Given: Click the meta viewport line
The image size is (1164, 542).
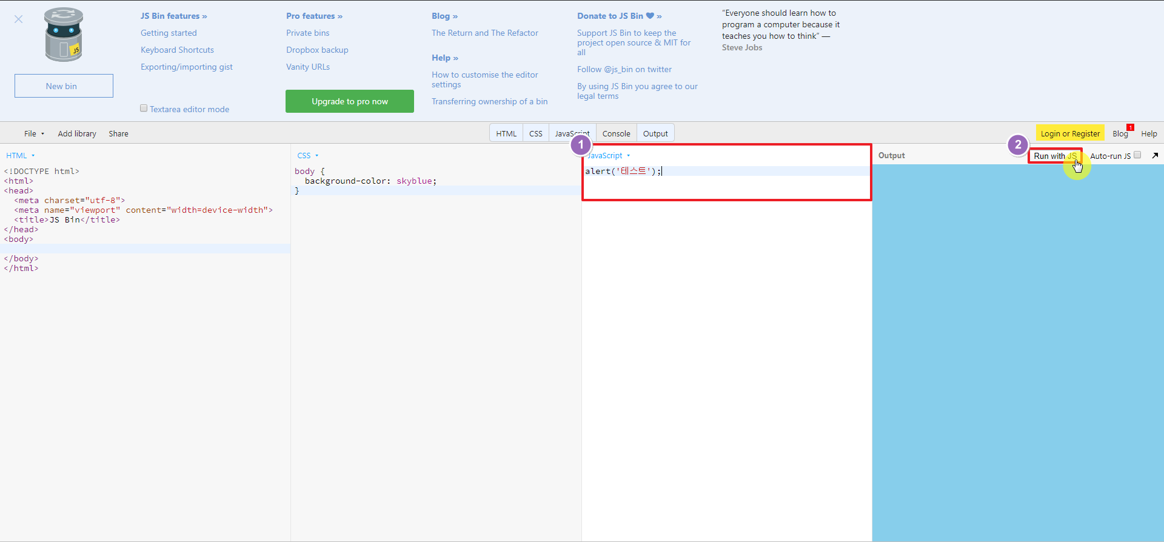Looking at the screenshot, I should coord(144,210).
